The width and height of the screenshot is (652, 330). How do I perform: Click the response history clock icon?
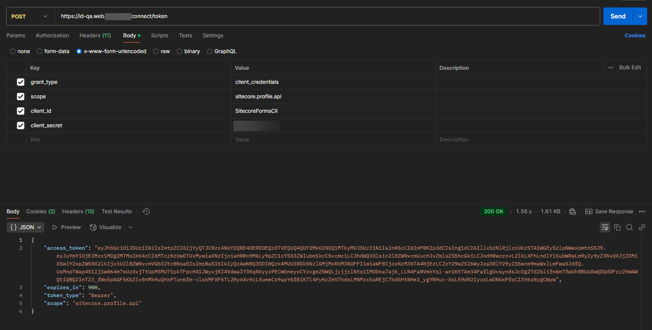146,212
